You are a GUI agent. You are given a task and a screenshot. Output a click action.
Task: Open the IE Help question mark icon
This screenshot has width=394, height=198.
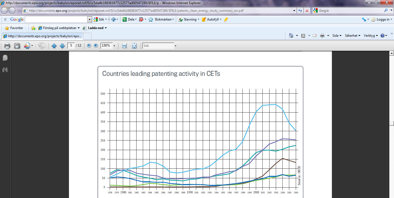pyautogui.click(x=383, y=36)
